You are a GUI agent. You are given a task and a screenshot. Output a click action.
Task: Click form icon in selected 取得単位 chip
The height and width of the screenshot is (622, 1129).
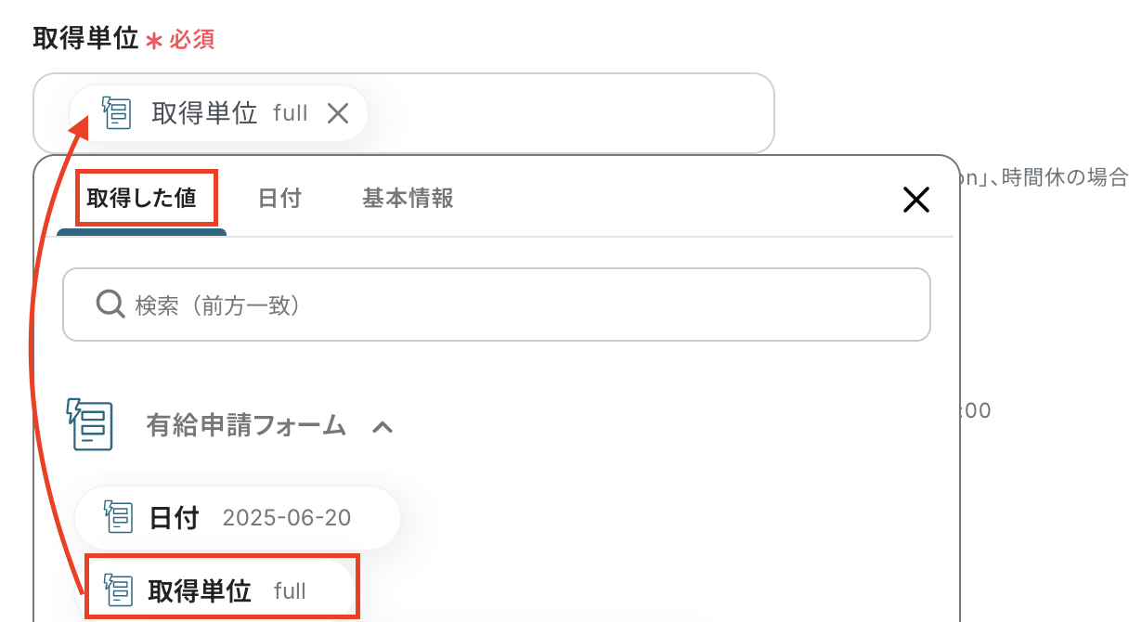pos(117,113)
